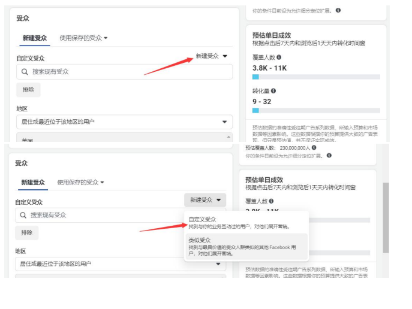Switch to 新建受众 tab in the upper panel
The image size is (412, 309).
coord(34,38)
